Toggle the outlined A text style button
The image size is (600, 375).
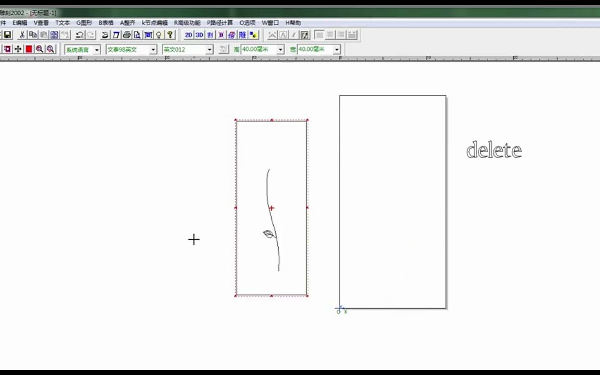coord(283,35)
